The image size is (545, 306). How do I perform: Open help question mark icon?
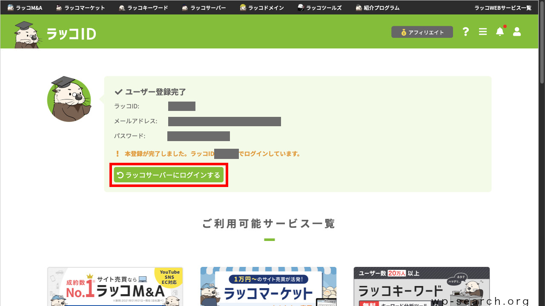[x=466, y=32]
